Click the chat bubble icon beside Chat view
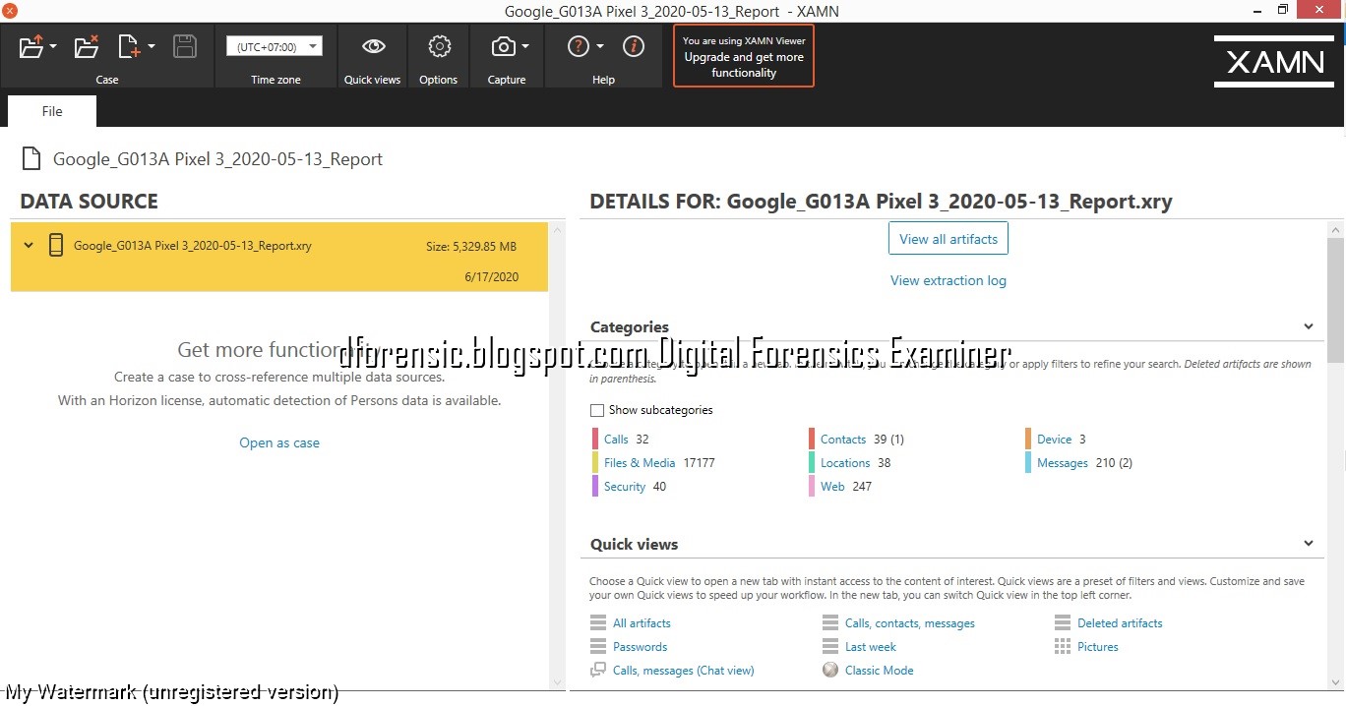 [x=597, y=670]
